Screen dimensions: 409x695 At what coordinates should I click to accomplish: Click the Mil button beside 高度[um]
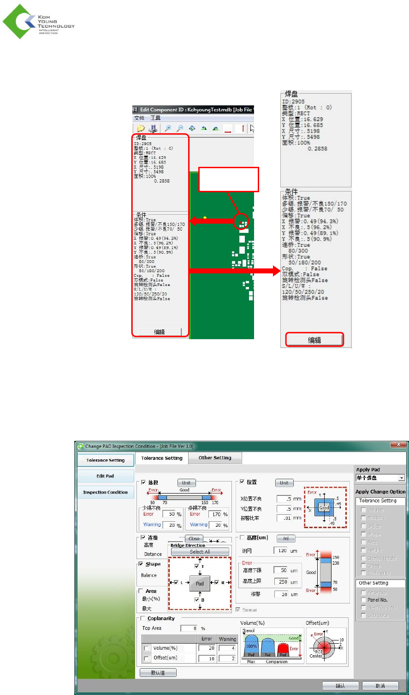point(285,538)
